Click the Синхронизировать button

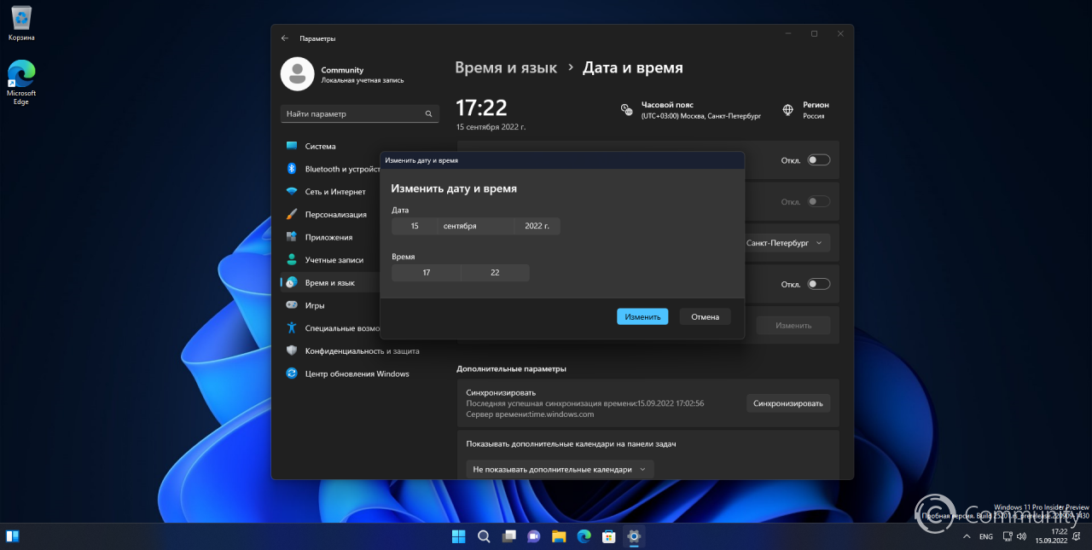click(x=787, y=402)
